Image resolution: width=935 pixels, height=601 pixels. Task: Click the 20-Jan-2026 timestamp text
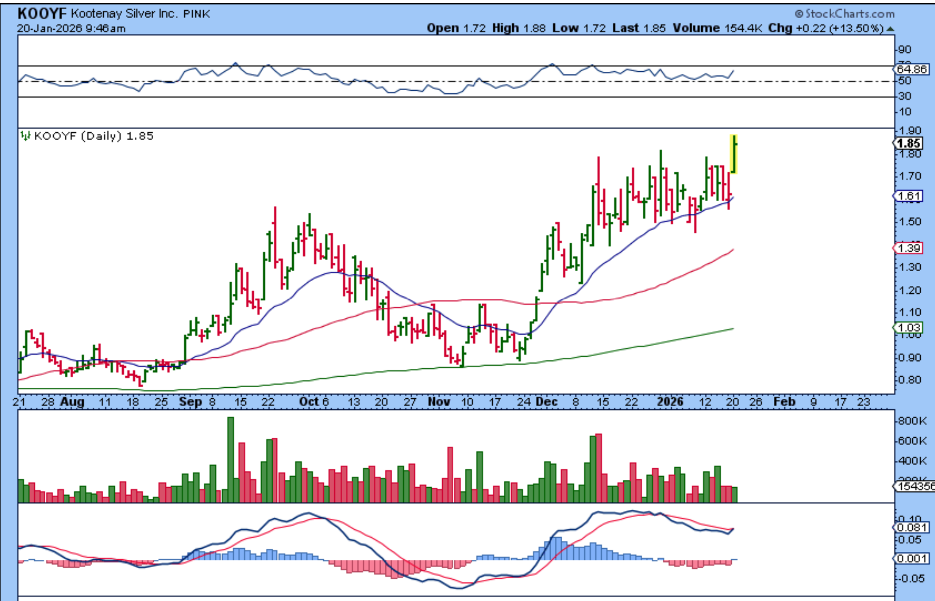pos(71,28)
